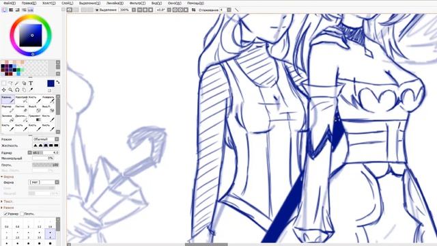Open the rotation angle dropdown
437x246 pixels.
[169, 10]
